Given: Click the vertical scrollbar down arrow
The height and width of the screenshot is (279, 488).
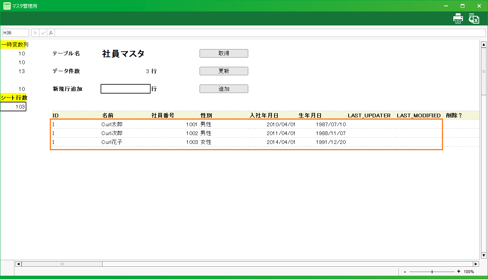Looking at the screenshot, I should 484,255.
